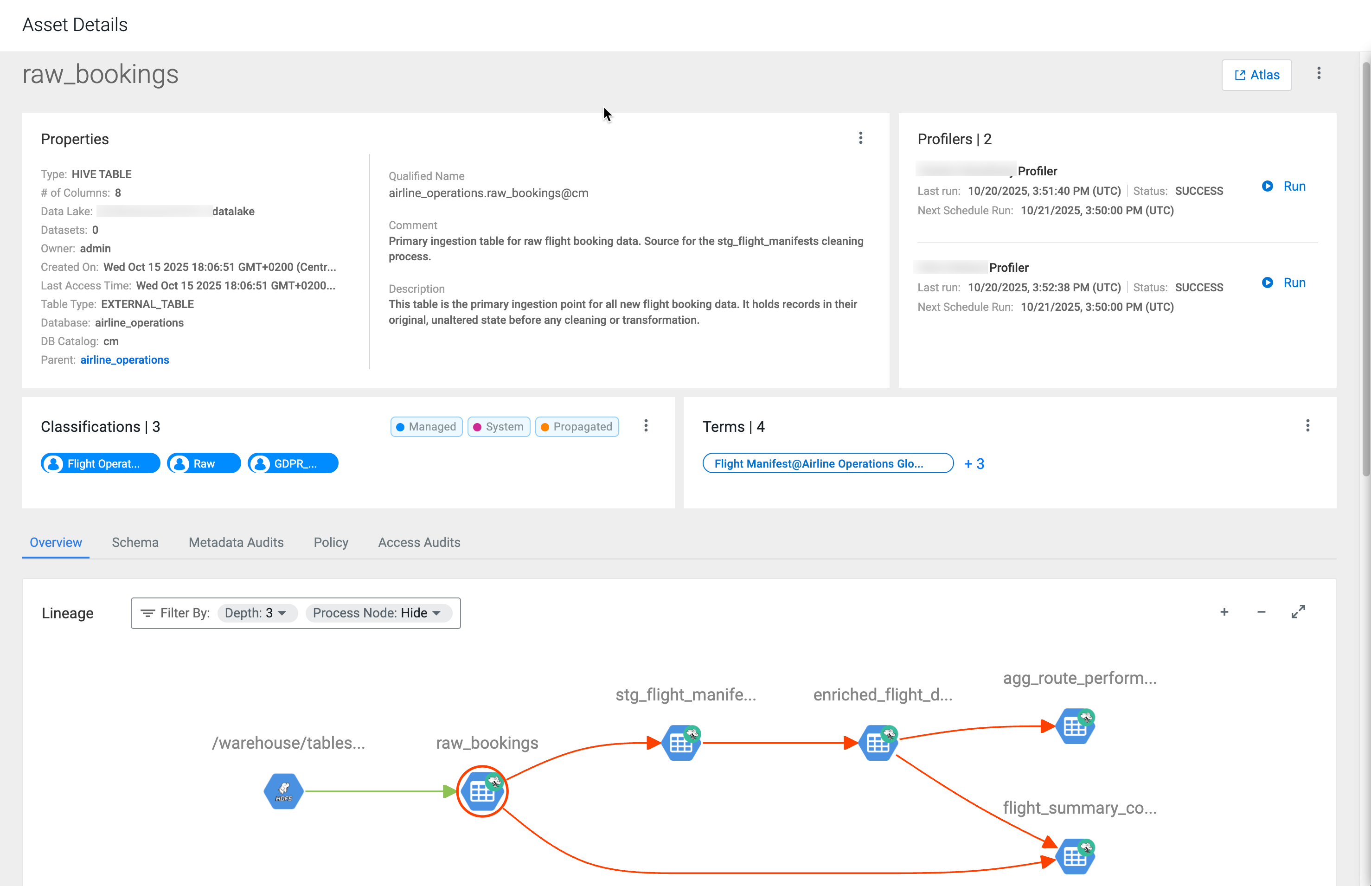Click the flight_summary table node
This screenshot has width=1371, height=886.
click(1075, 856)
